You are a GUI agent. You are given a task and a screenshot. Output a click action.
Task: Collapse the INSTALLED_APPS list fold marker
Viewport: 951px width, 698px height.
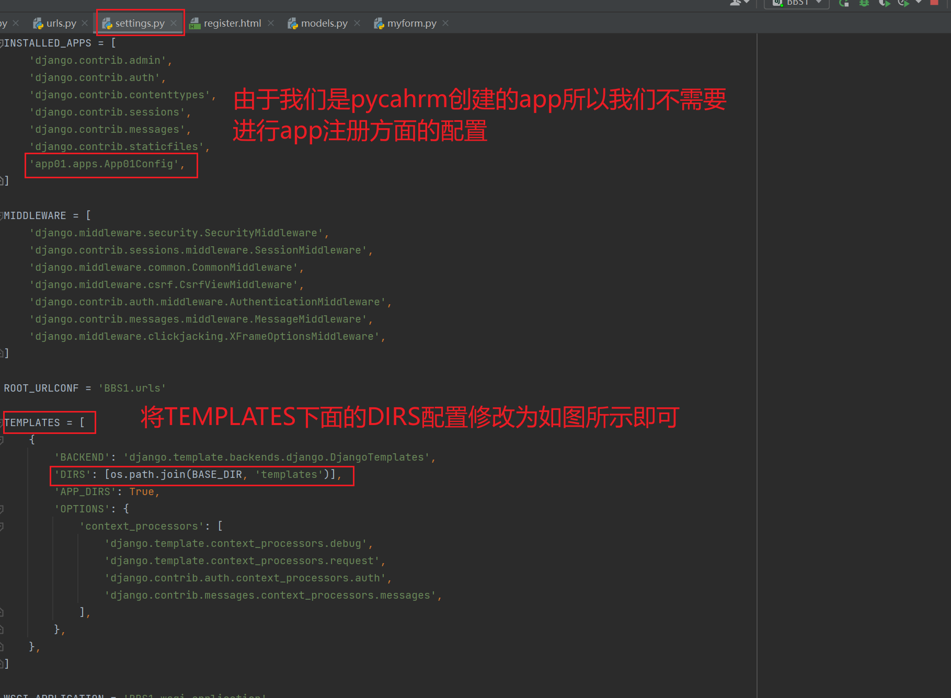coord(2,43)
